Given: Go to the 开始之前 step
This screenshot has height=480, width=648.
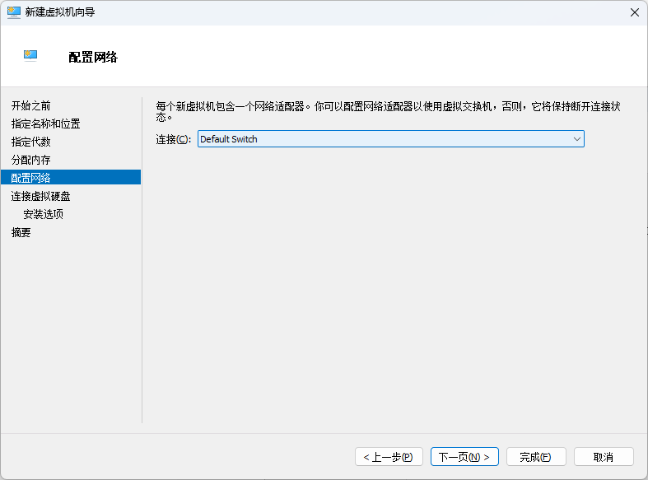Looking at the screenshot, I should [31, 105].
